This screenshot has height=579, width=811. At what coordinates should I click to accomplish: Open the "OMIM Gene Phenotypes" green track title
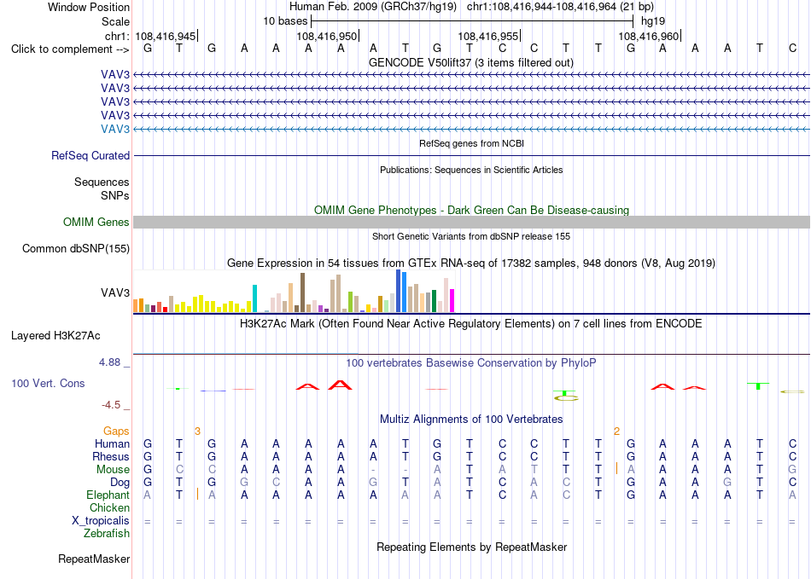pyautogui.click(x=471, y=211)
